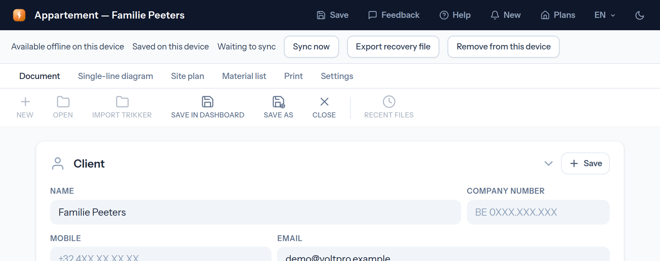
Task: Toggle dark mode moon icon
Action: [640, 15]
